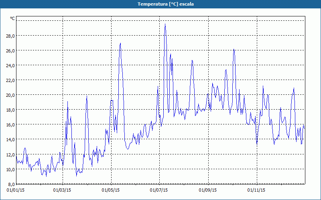Select the 20,0 y-axis label
Viewport: 321px width, 200px height.
[x=10, y=95]
